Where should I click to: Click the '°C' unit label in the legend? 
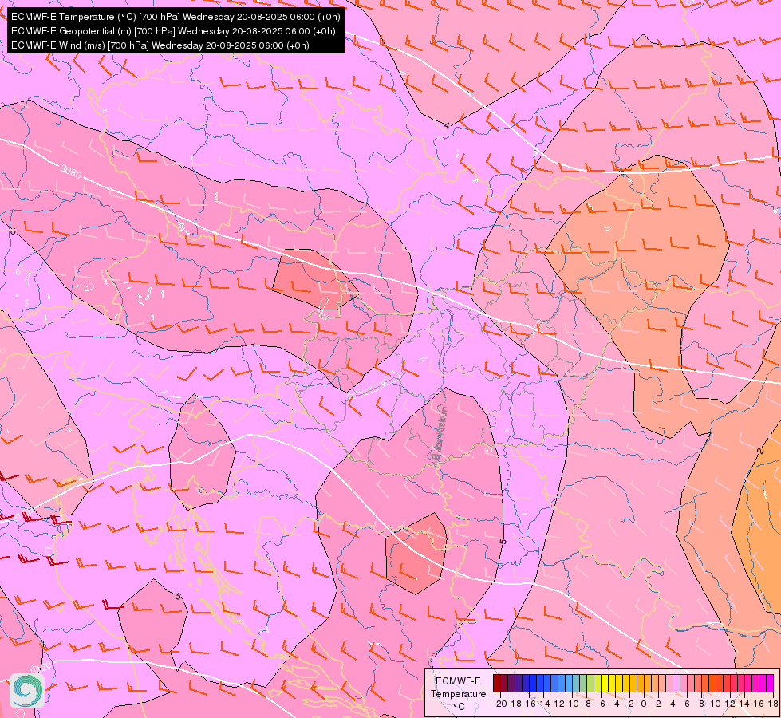(459, 707)
